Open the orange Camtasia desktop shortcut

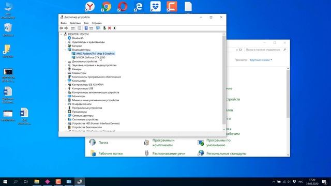[x=172, y=6]
